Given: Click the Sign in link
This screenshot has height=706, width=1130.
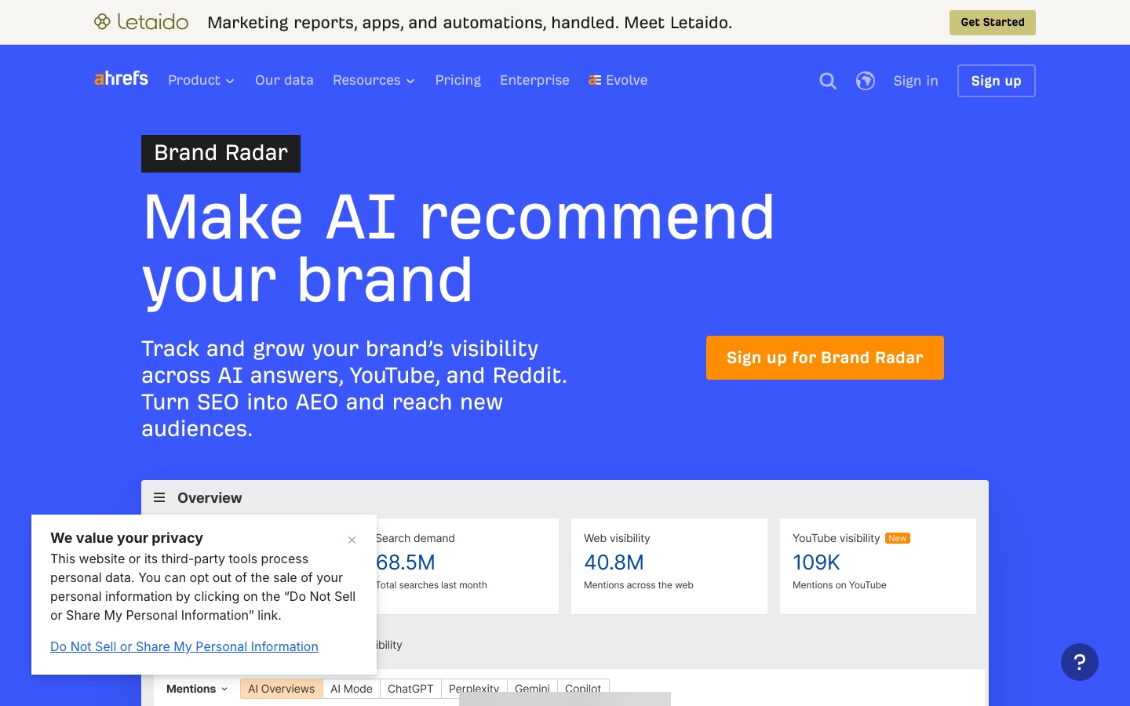Looking at the screenshot, I should click(916, 81).
